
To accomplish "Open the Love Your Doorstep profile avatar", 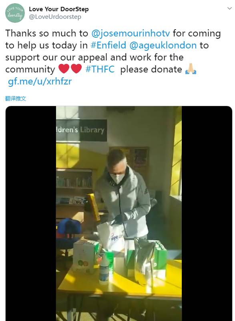I will click(x=15, y=13).
